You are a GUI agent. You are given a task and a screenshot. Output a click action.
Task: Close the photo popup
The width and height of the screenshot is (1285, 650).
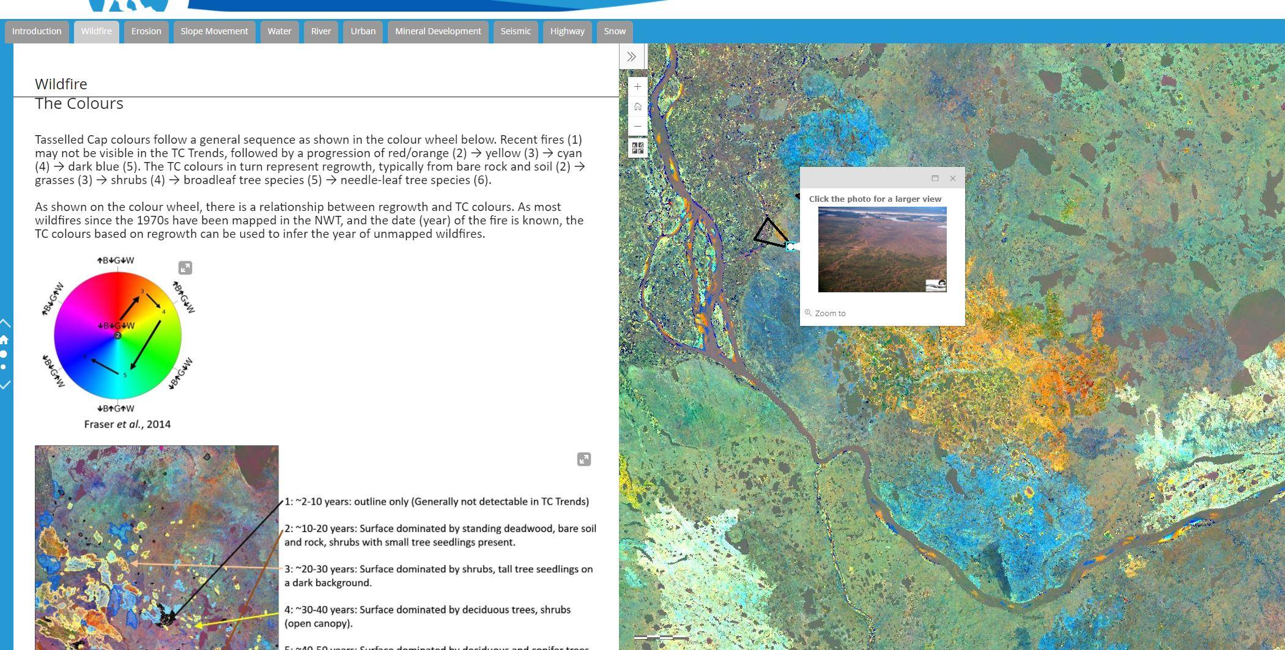point(952,179)
